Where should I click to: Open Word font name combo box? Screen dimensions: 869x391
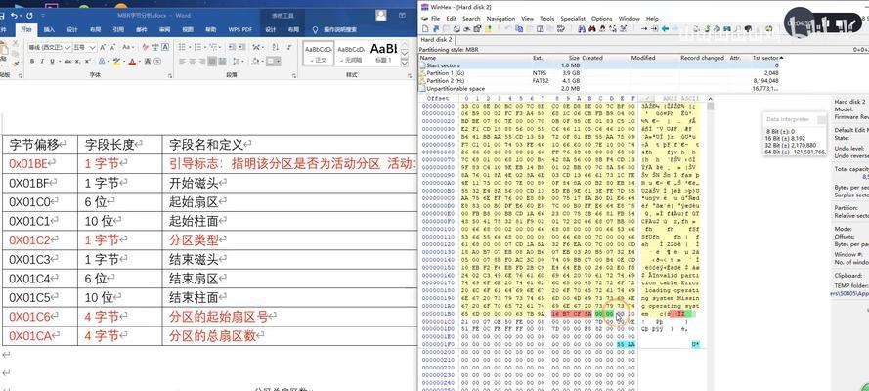[50, 47]
